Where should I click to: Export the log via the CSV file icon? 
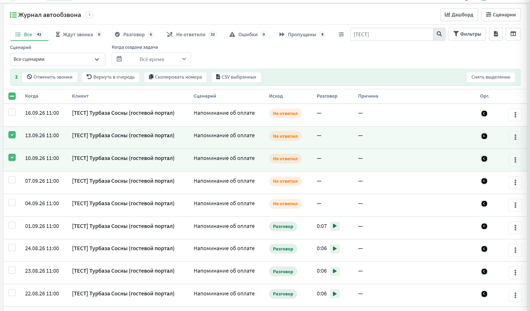(496, 34)
